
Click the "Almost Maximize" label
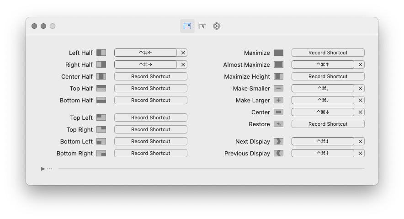[x=246, y=64]
